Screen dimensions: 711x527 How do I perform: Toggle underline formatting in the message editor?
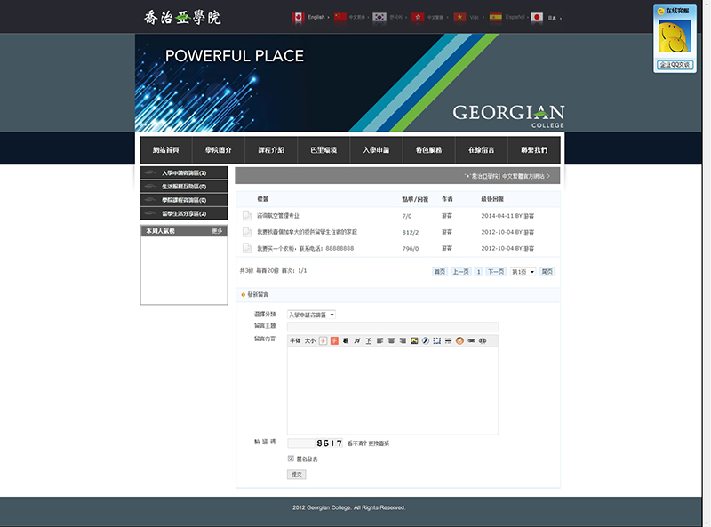click(368, 340)
